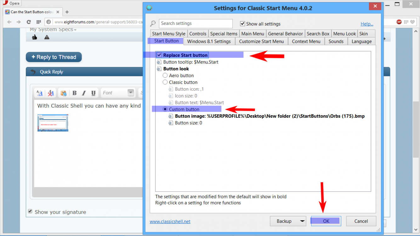Open Opera Speed Dial grid

click(x=39, y=22)
